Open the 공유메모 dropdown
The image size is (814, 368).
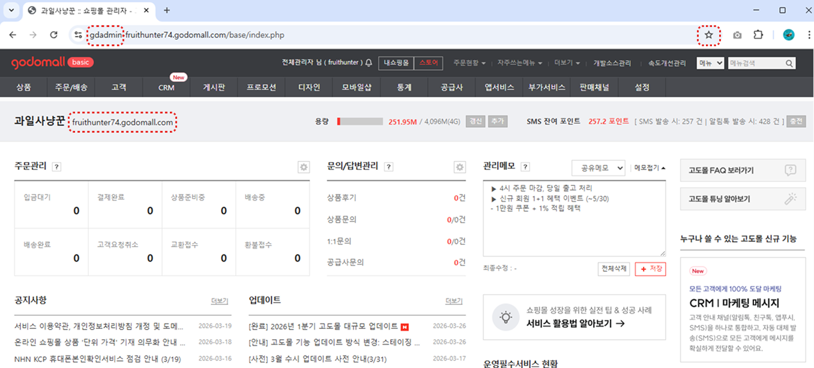click(598, 167)
